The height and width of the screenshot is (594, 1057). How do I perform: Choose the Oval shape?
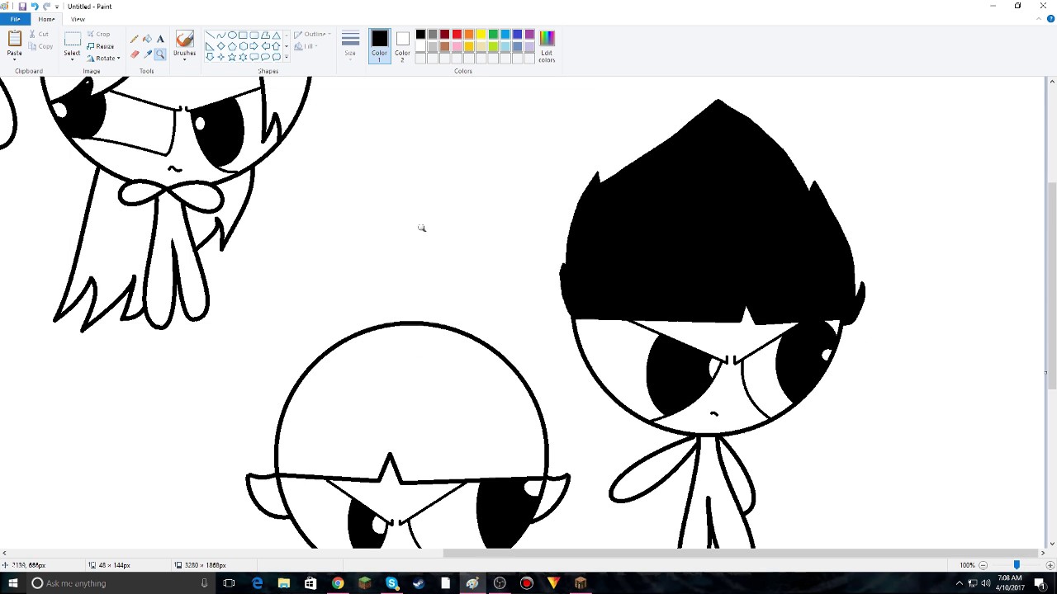tap(232, 35)
